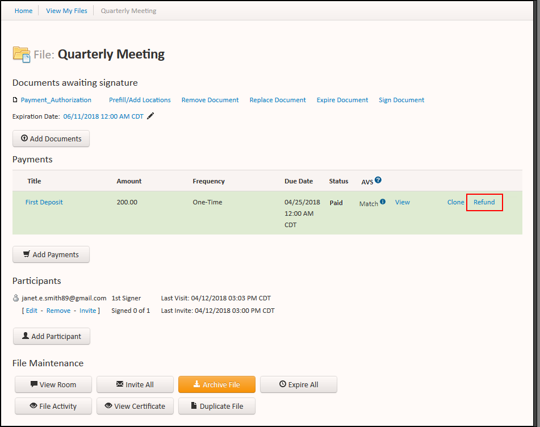540x427 pixels.
Task: Open the View Certificate button
Action: tap(135, 405)
